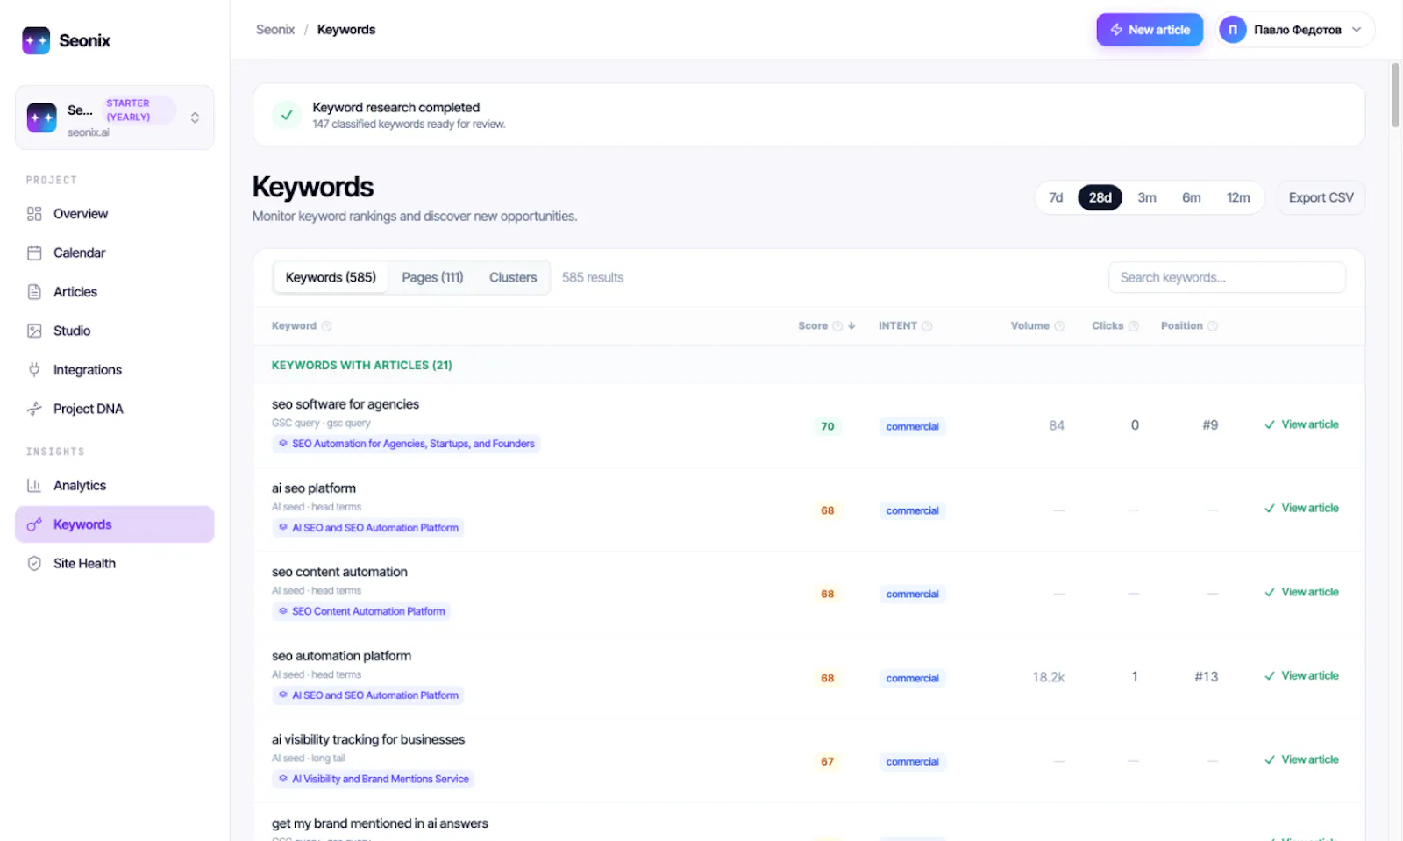Switch to Clusters tab

click(513, 278)
